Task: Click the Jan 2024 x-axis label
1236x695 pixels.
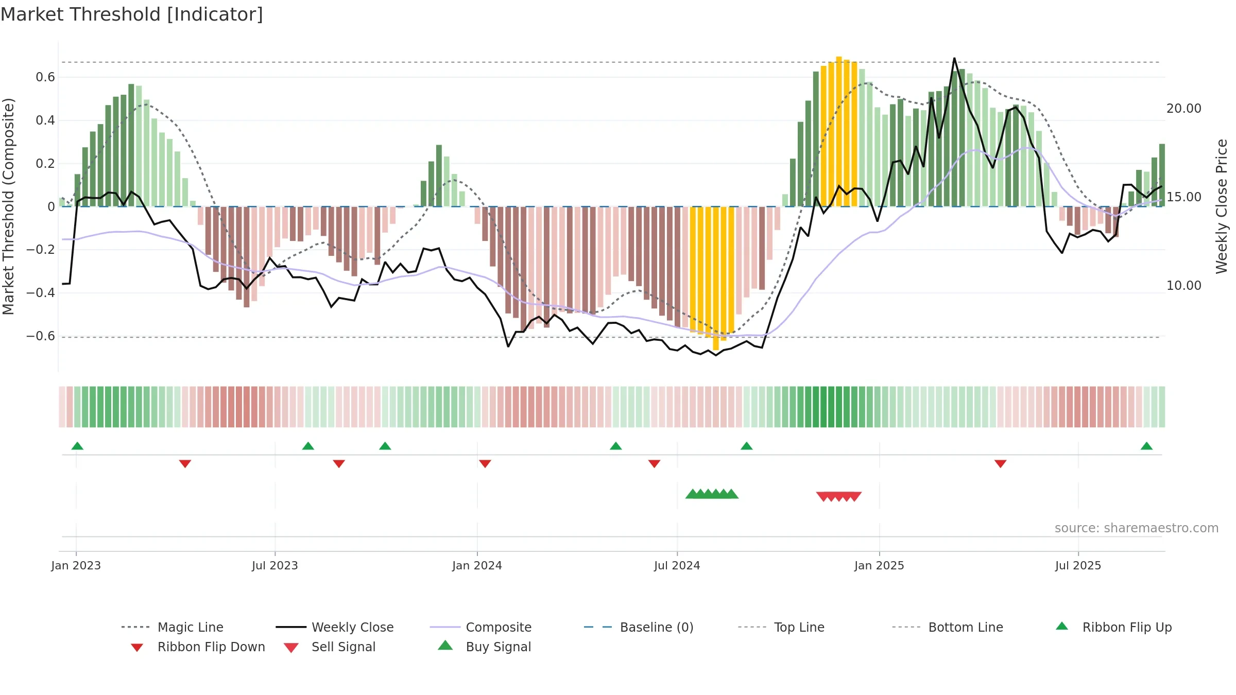Action: pos(477,566)
